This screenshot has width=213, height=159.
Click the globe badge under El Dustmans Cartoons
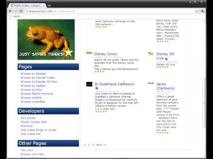coord(97,88)
